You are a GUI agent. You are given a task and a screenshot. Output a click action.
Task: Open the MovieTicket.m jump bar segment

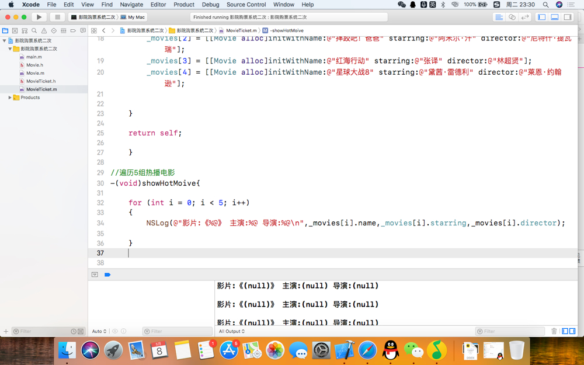click(x=238, y=30)
